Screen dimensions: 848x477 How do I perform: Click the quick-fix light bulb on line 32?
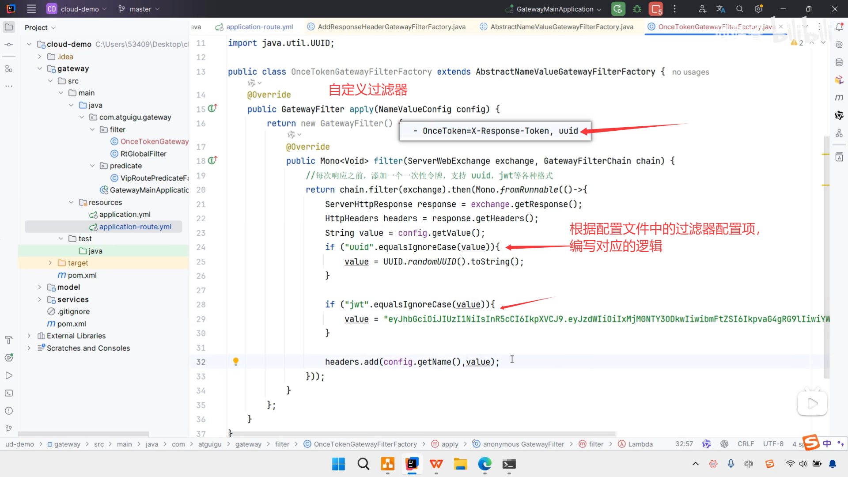click(x=236, y=362)
